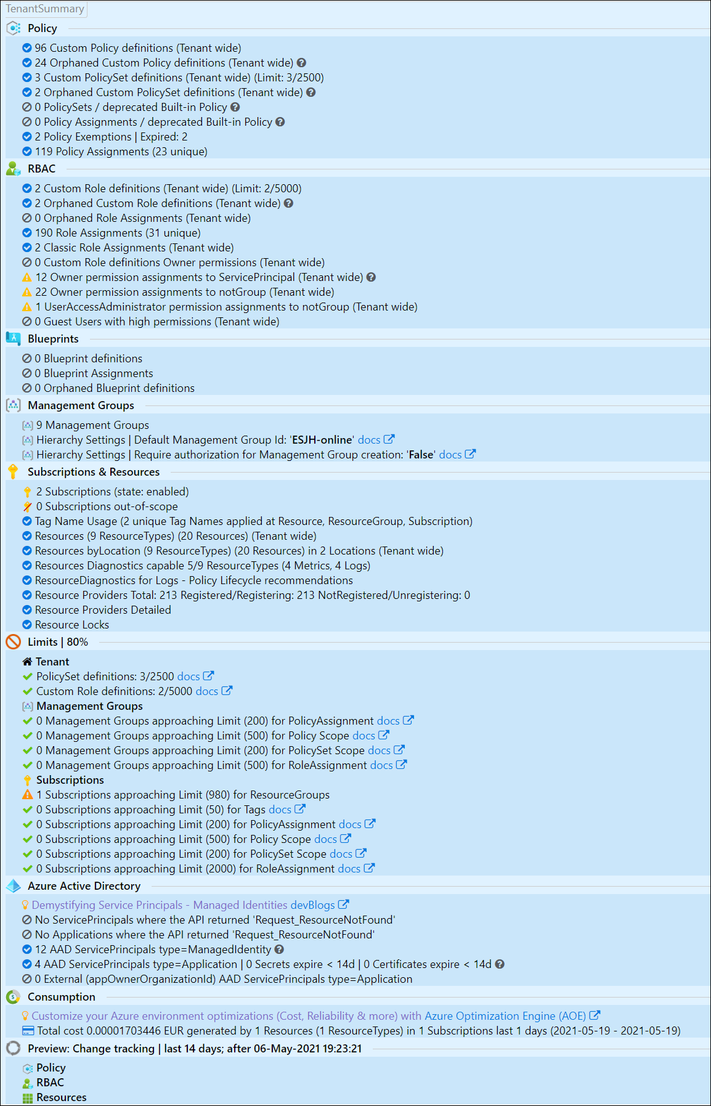Click the RBAC section people icon
Screen dimensions: 711x1106
click(14, 169)
